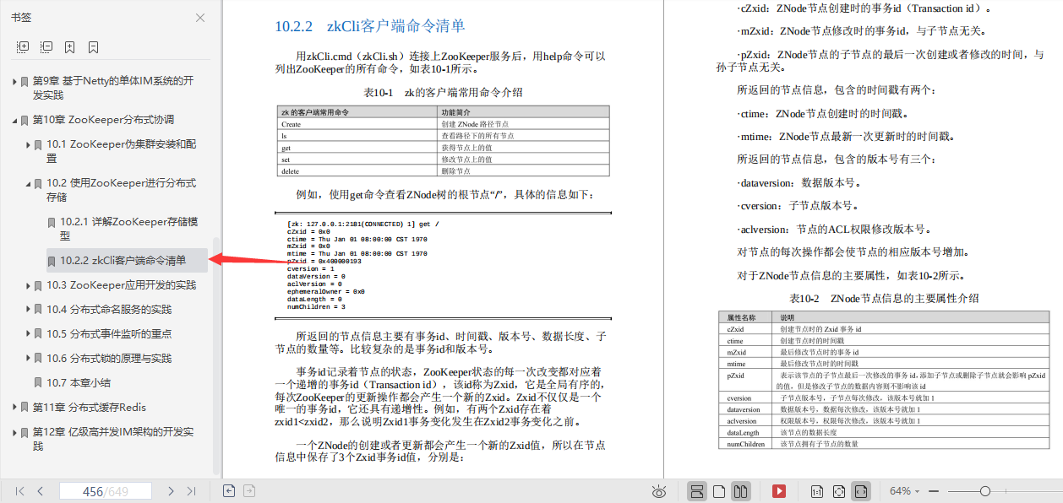Go to the previous page
This screenshot has width=1063, height=503.
tap(40, 490)
